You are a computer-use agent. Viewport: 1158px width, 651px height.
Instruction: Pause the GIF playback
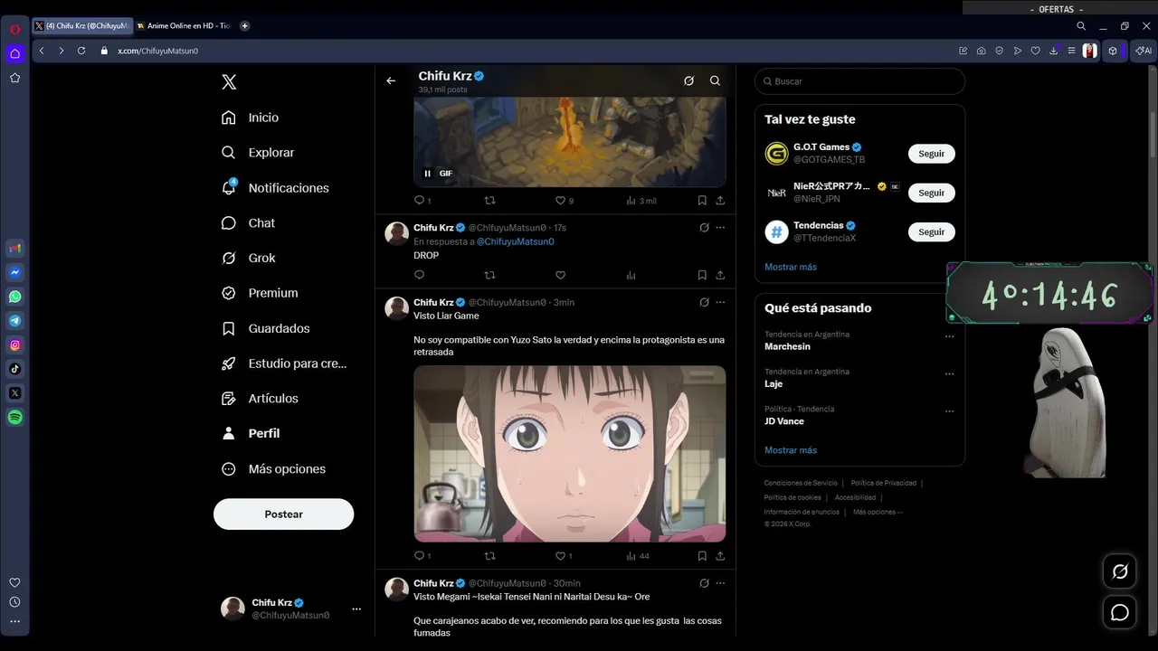(x=428, y=174)
